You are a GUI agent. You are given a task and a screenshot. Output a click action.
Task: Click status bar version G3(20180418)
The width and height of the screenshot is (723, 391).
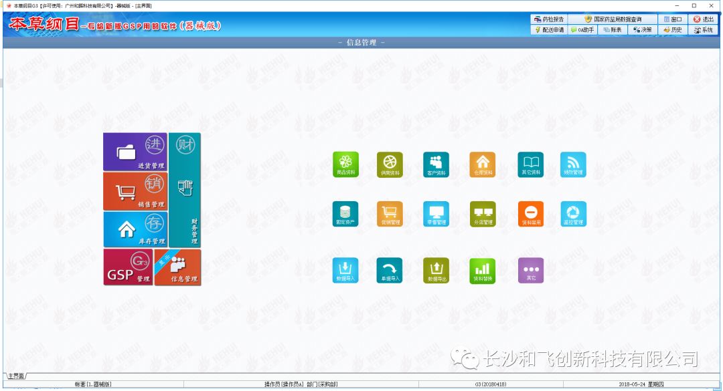(491, 384)
